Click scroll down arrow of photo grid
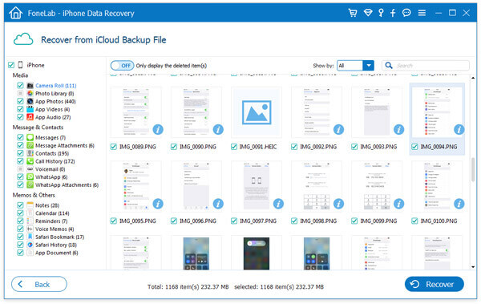The height and width of the screenshot is (304, 481). [473, 267]
